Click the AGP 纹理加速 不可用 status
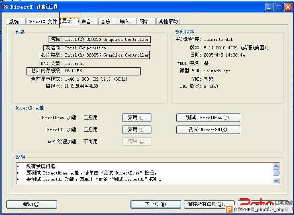294x215 pixels. pyautogui.click(x=90, y=142)
